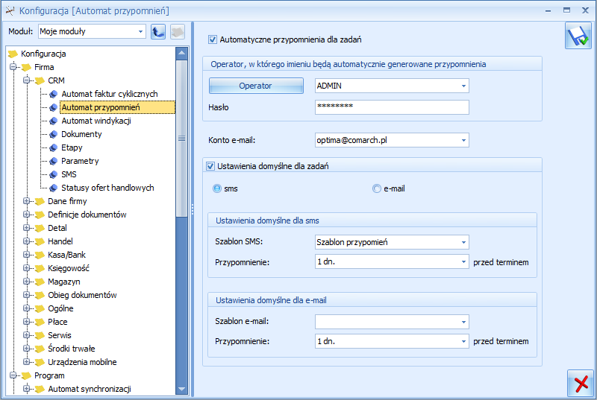The height and width of the screenshot is (400, 597).
Task: Click the CRM folder icon
Action: pos(40,81)
